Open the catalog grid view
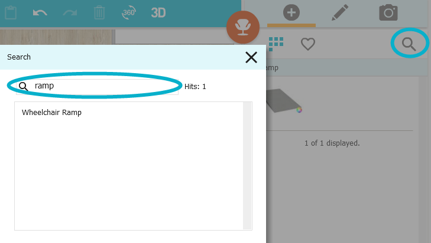The height and width of the screenshot is (243, 431). (276, 44)
